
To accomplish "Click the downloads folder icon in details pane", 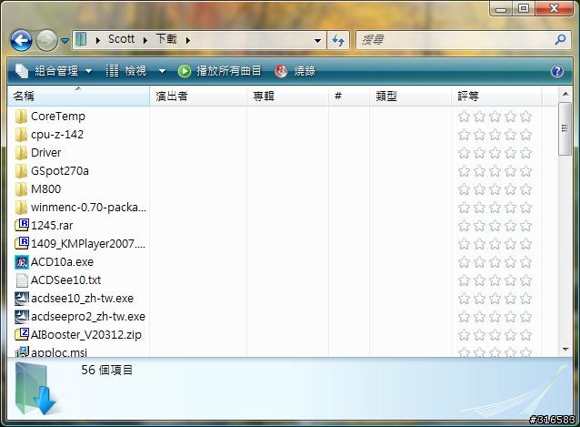I will (35, 390).
